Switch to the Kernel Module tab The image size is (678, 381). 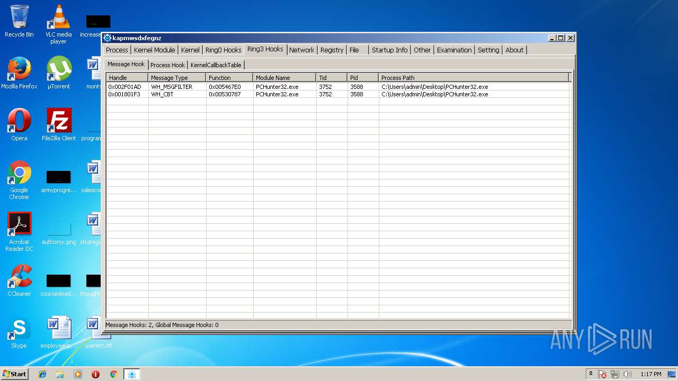[154, 50]
